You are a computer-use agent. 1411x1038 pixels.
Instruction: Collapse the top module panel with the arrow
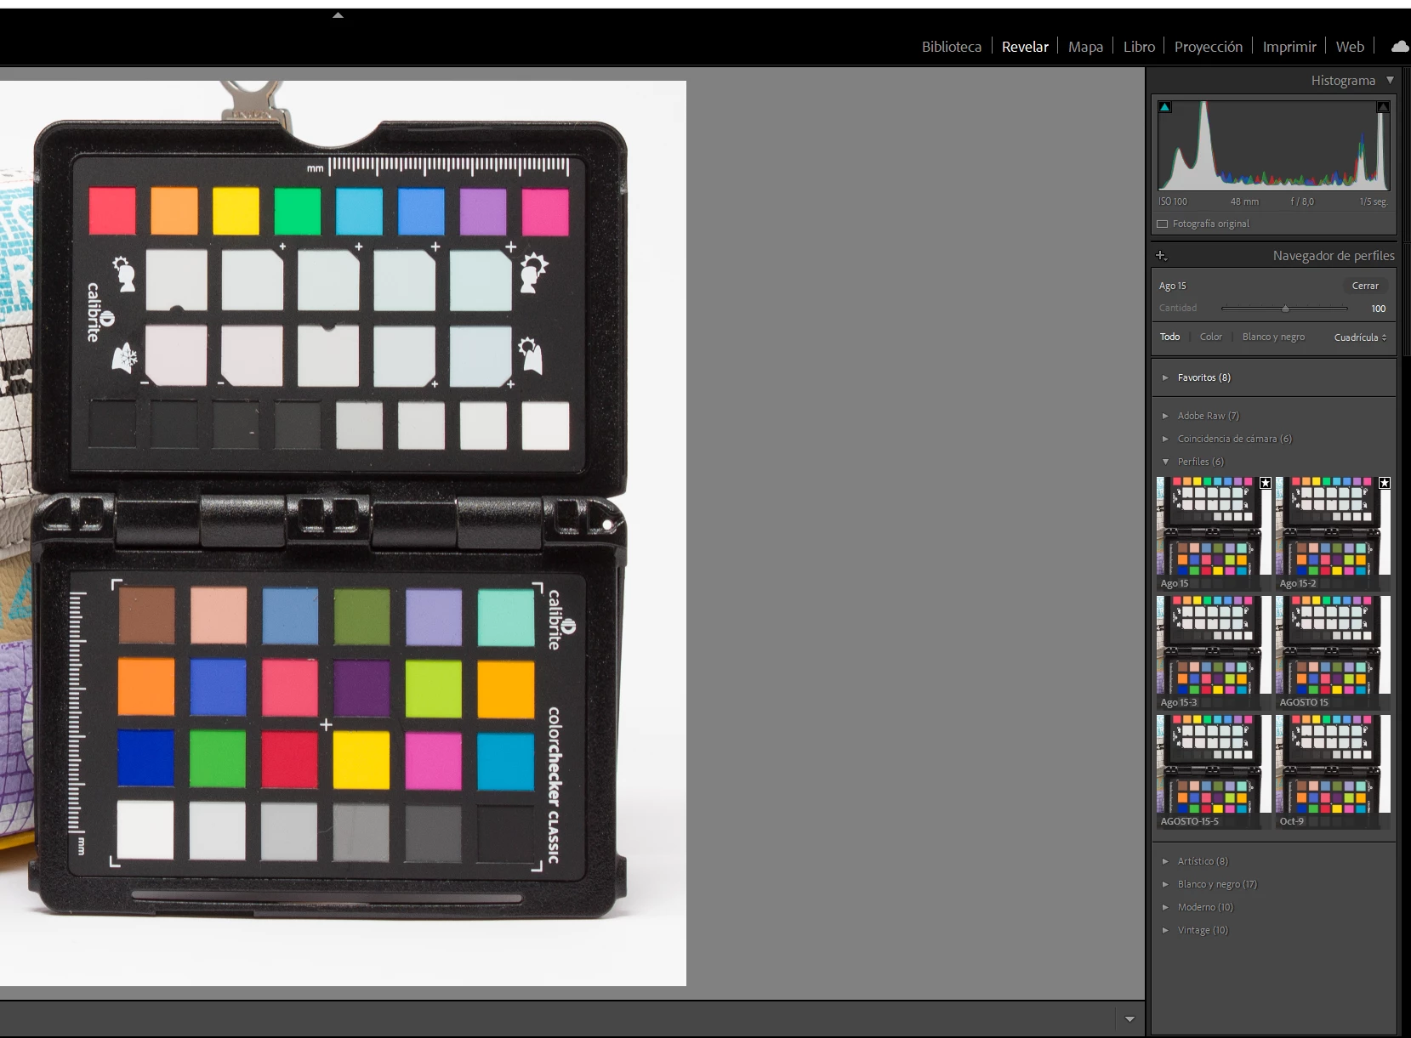point(338,15)
